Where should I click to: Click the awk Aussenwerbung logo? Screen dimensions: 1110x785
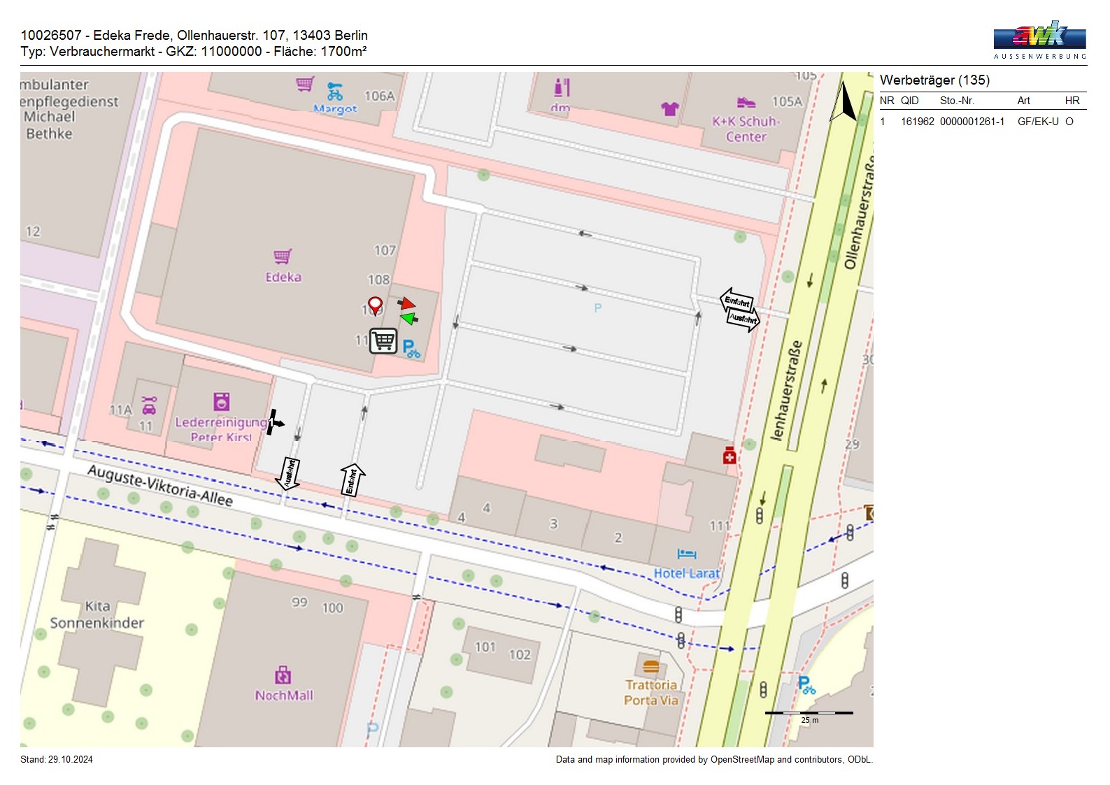1039,40
